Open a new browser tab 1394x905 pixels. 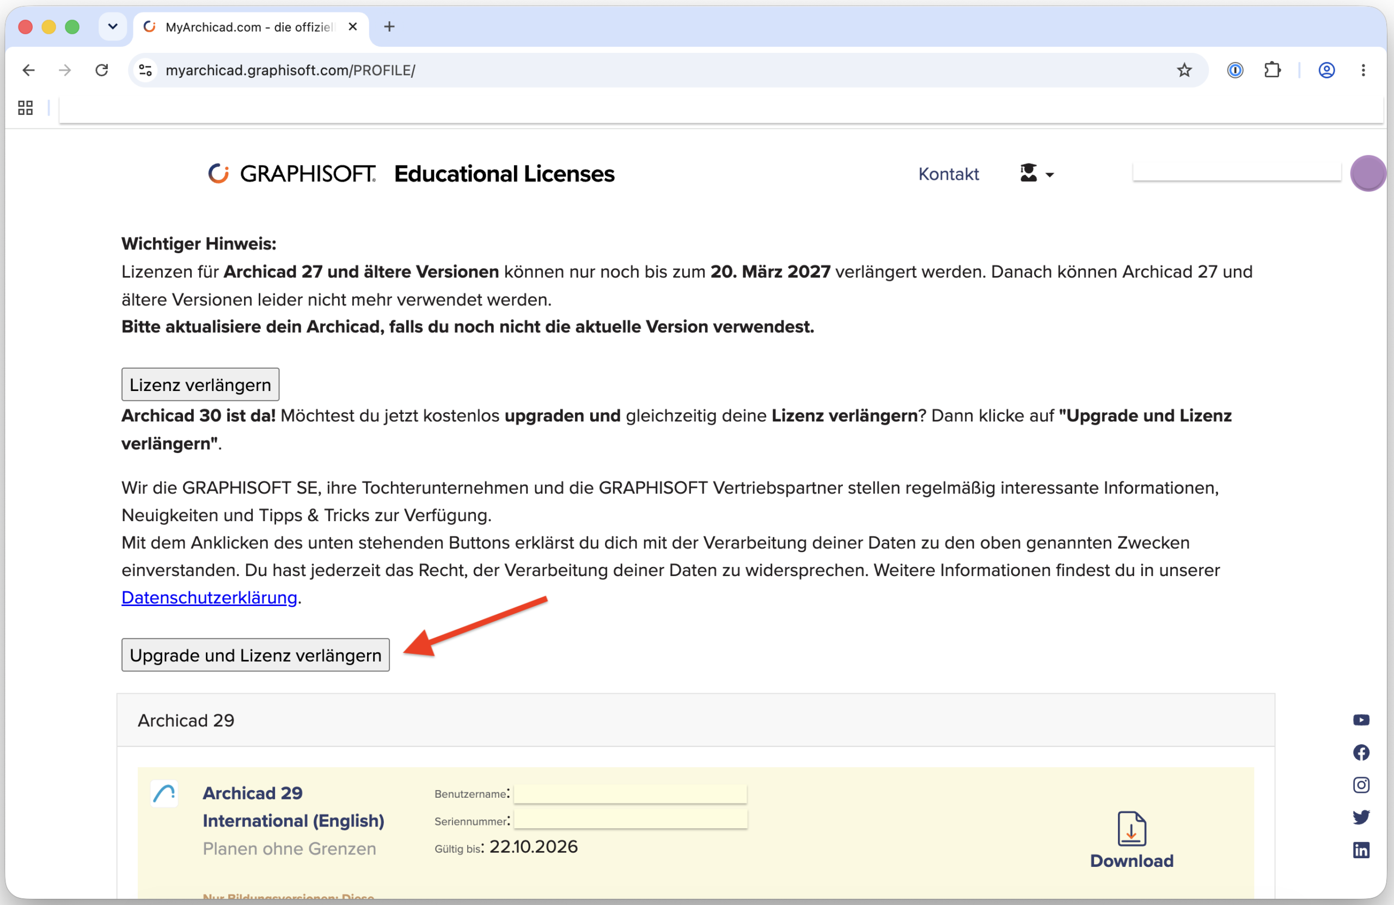389,27
